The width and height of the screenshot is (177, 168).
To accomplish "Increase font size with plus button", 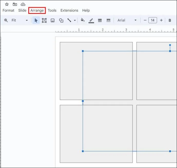I will coord(161,20).
